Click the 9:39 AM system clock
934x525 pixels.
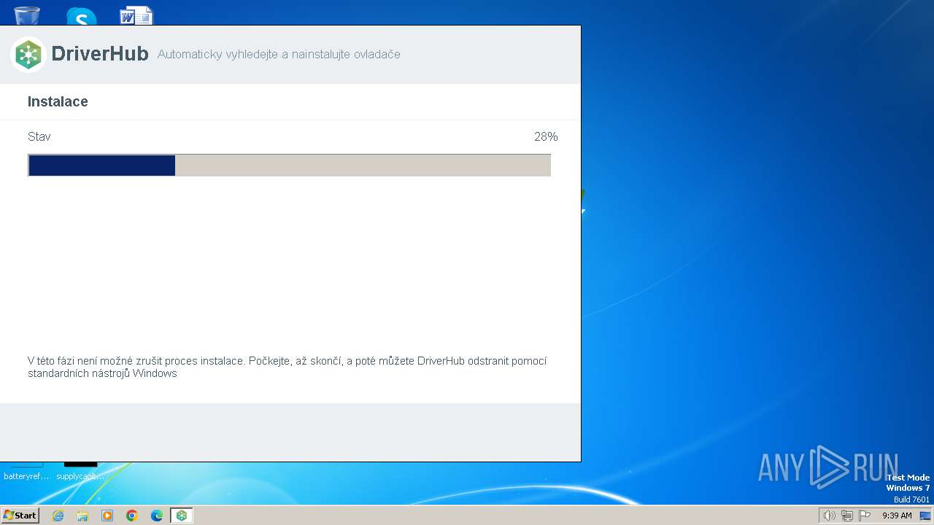click(897, 516)
